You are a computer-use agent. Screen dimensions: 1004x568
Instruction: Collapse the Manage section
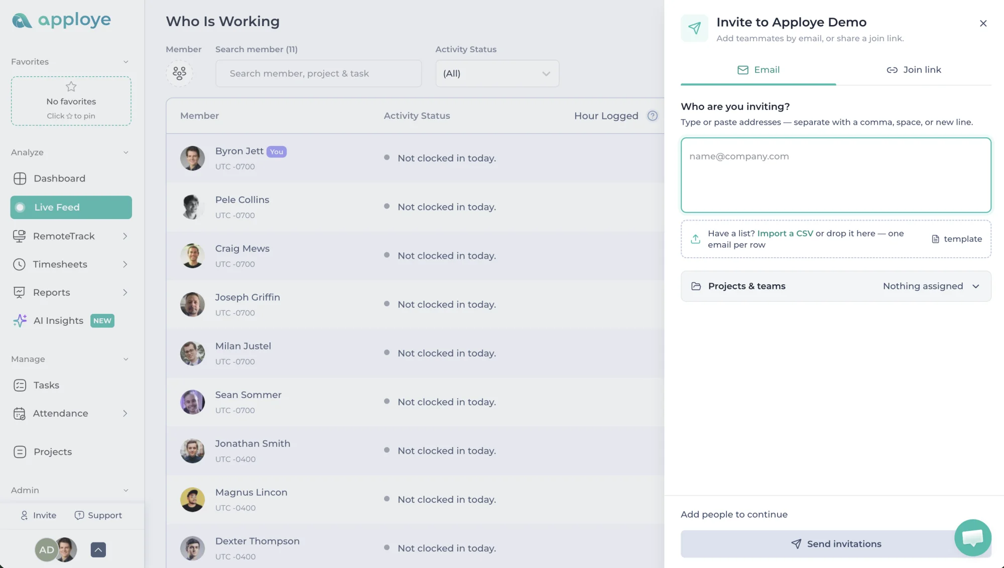(126, 359)
